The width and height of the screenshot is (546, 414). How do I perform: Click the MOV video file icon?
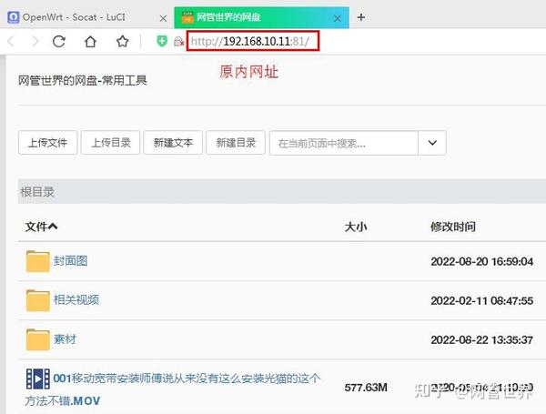coord(38,379)
